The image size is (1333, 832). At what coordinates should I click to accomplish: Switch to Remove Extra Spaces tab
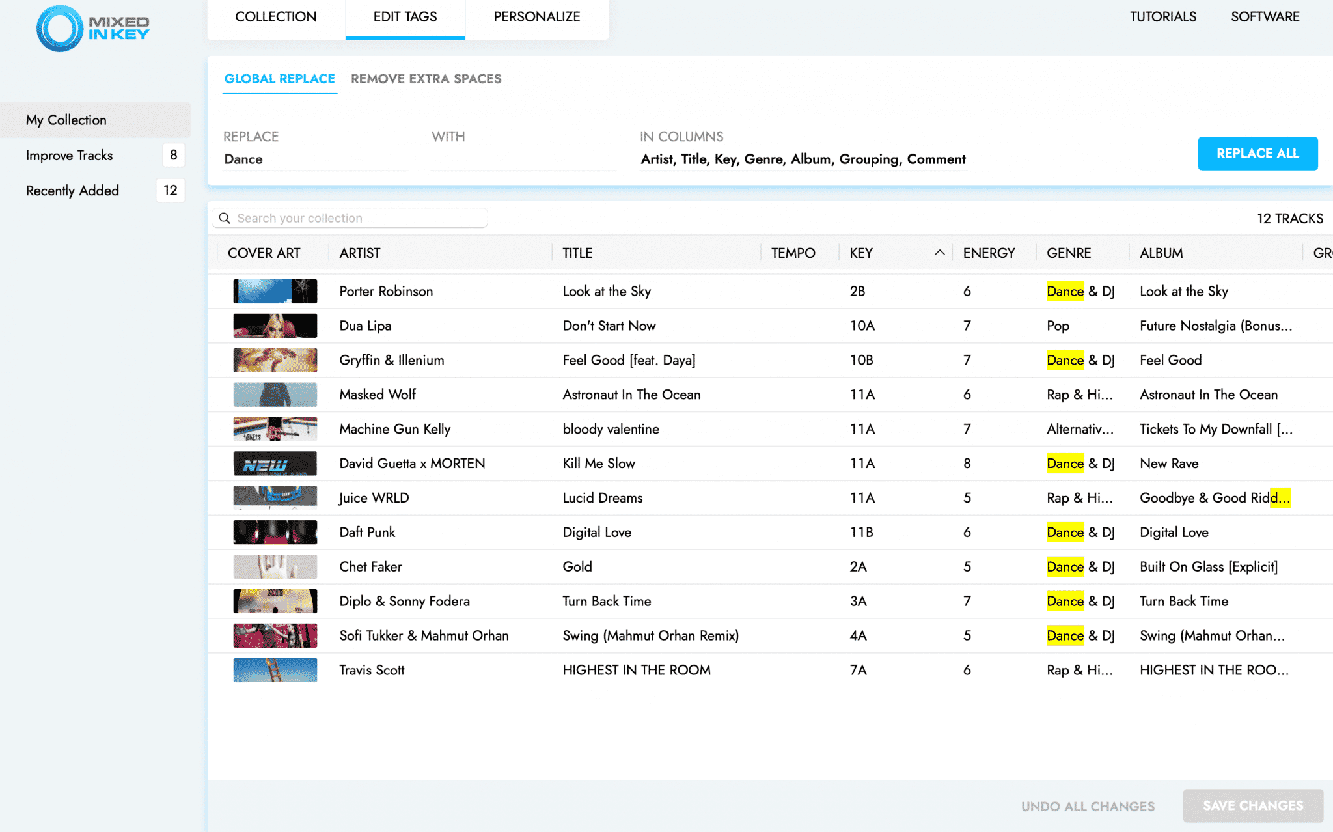coord(426,79)
